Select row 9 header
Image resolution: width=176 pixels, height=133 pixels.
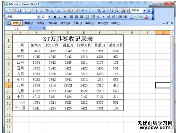pos(9,85)
